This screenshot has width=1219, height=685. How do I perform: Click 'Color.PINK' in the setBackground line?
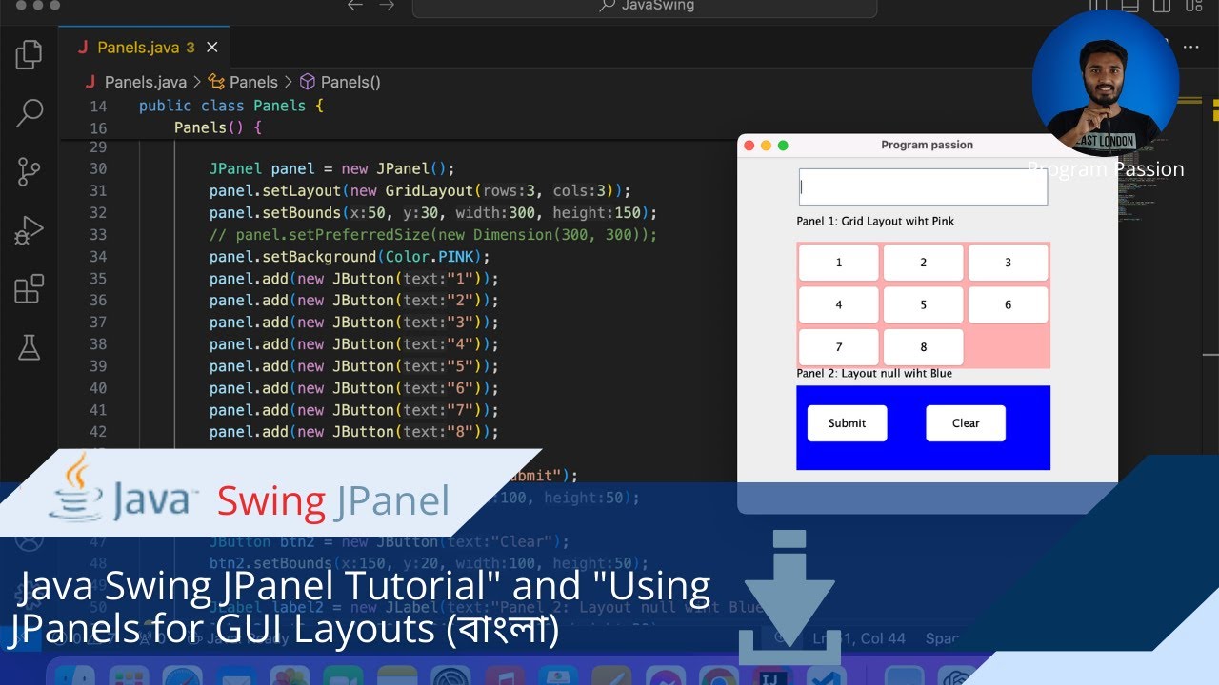430,256
